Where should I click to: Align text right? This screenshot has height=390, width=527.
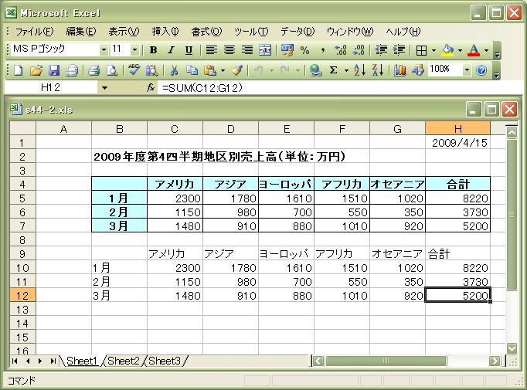click(x=247, y=50)
